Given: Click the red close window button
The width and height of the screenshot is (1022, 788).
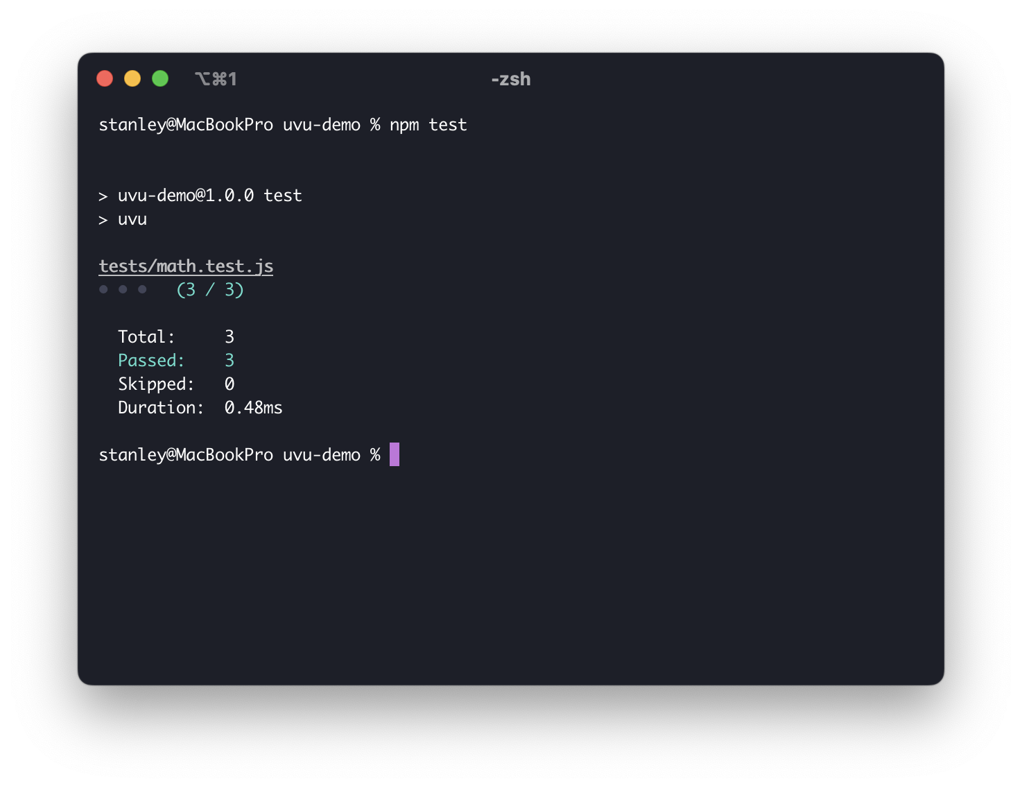Looking at the screenshot, I should (x=105, y=78).
